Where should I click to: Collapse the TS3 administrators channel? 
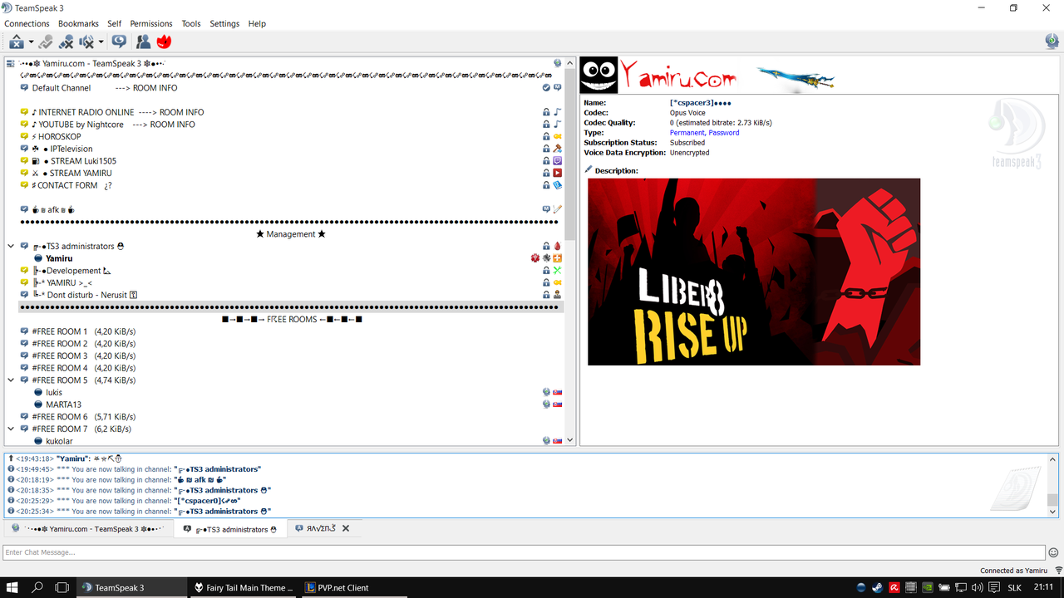11,247
